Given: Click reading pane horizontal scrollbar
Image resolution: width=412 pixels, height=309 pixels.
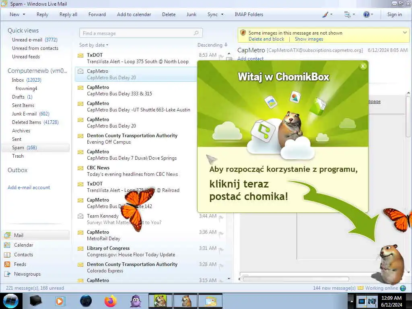Looking at the screenshot, I should tap(296, 279).
